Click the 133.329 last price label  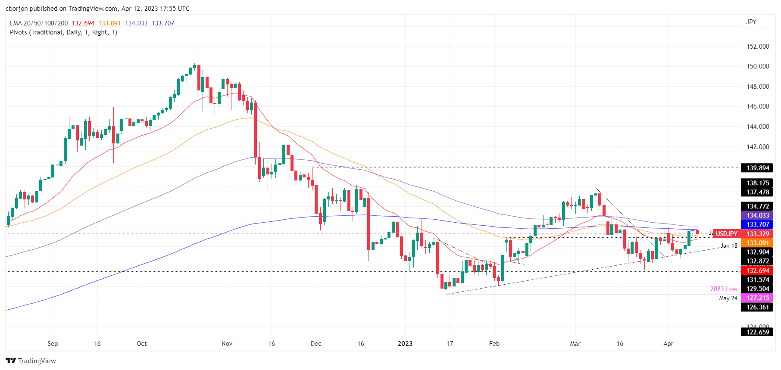point(757,234)
